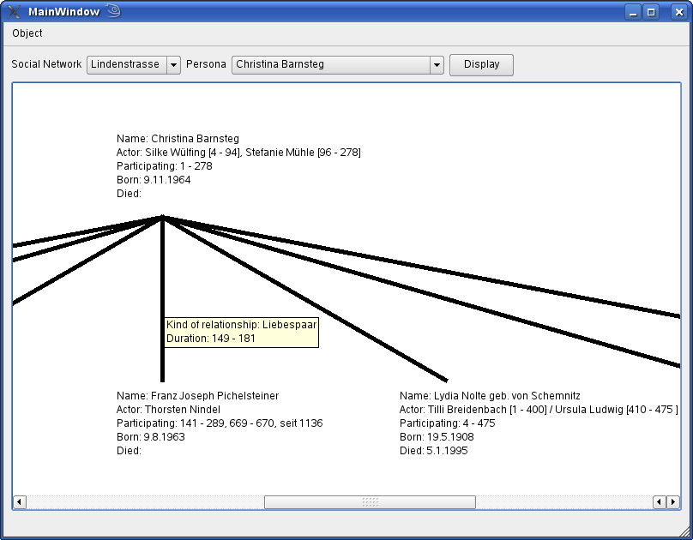Click 'Actor: Tilli Breidenbach' line
Viewport: 693px width, 540px height.
click(x=539, y=410)
